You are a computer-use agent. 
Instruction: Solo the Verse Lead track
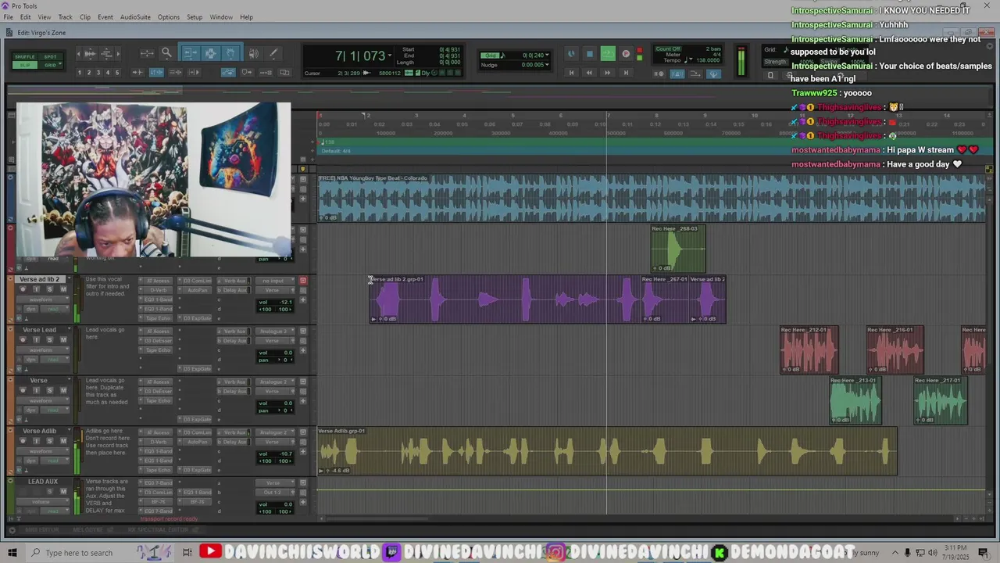click(x=49, y=339)
